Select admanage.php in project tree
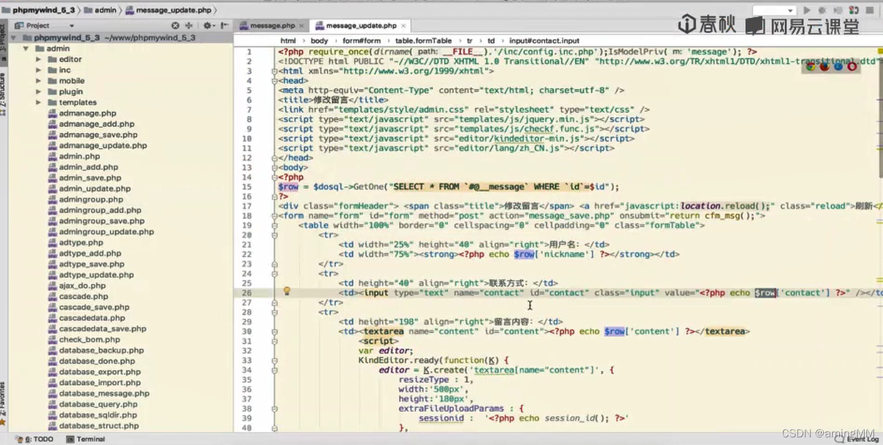Screen dimensions: 883x445 [88, 113]
